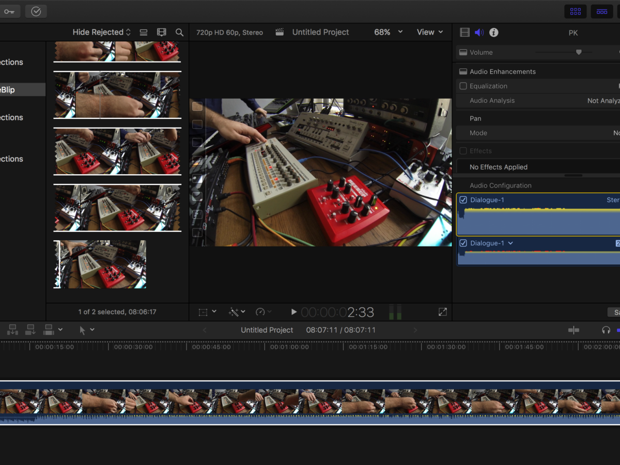The width and height of the screenshot is (620, 465).
Task: Click the browser search magnifier icon
Action: pos(179,33)
